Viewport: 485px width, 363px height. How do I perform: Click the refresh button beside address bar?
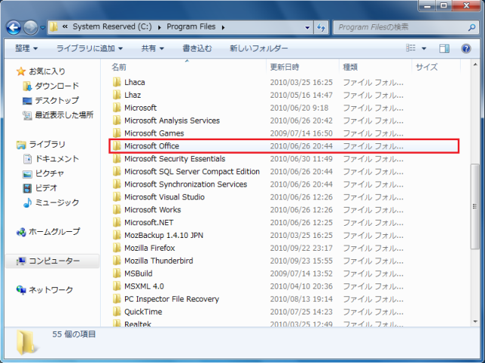321,27
